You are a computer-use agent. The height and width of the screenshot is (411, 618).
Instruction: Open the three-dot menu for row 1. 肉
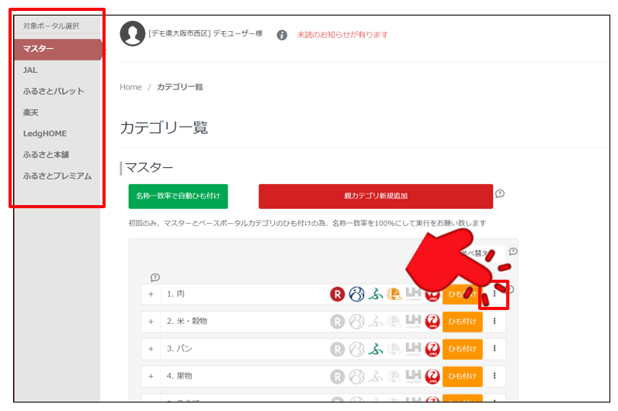(x=495, y=294)
